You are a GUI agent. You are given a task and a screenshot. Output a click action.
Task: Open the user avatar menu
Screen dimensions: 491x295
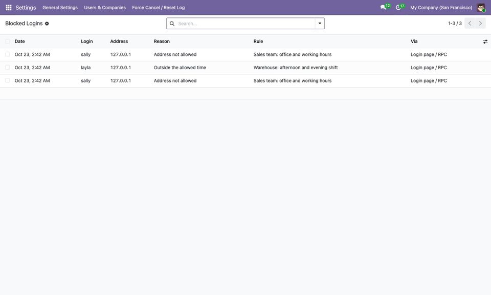(481, 8)
